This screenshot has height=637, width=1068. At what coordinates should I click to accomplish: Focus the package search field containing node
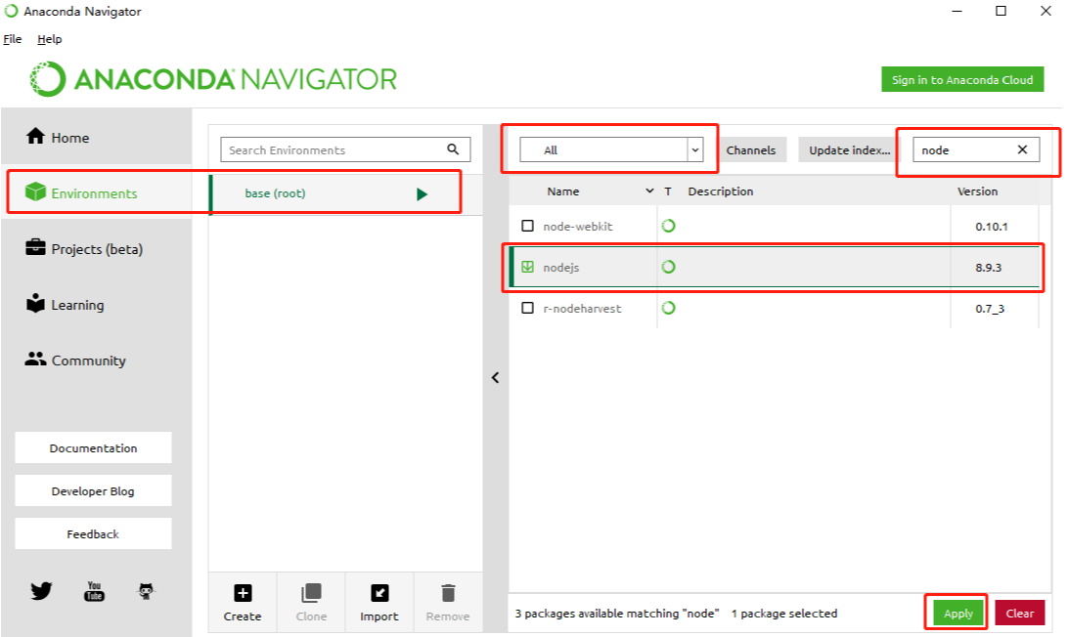(x=976, y=149)
